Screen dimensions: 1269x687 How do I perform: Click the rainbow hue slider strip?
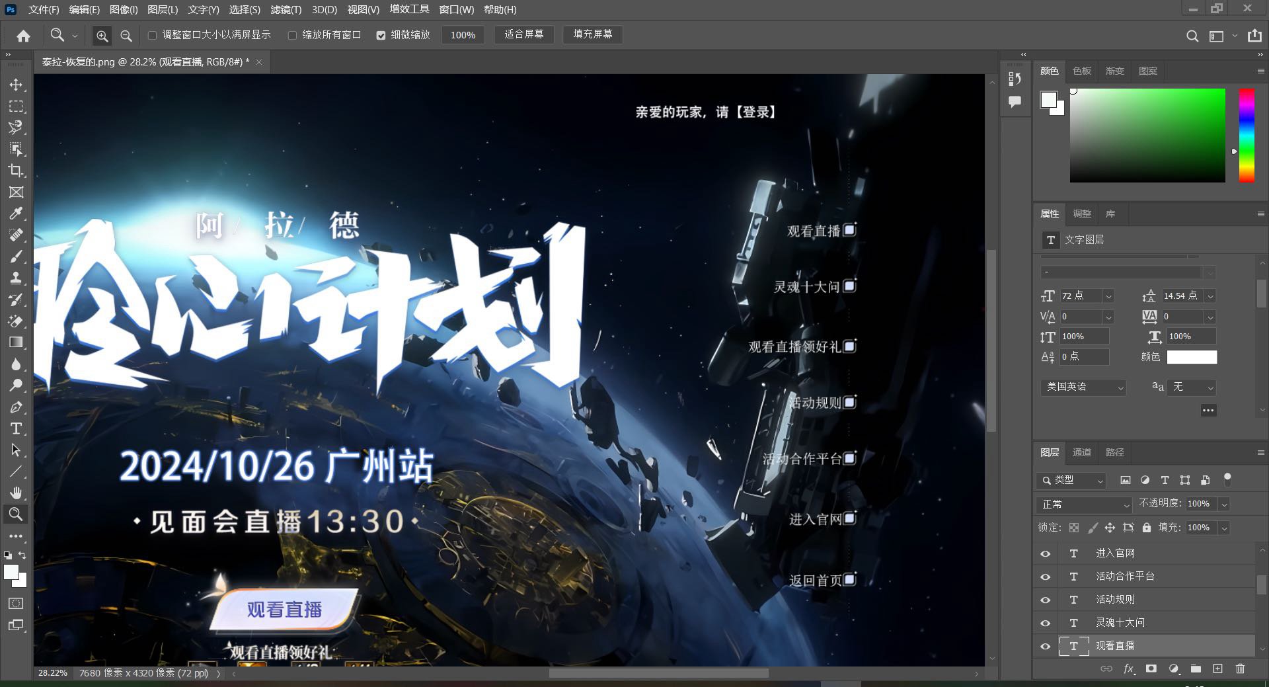pos(1247,135)
